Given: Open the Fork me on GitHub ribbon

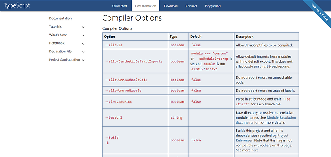Looking at the screenshot, I should click(319, 12).
